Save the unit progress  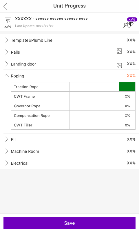[69, 223]
